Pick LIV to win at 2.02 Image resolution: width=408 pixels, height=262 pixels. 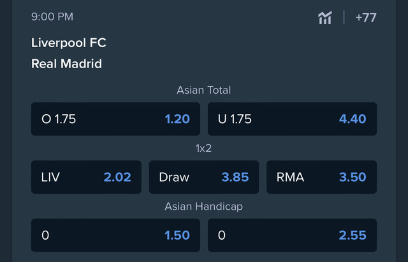(86, 177)
